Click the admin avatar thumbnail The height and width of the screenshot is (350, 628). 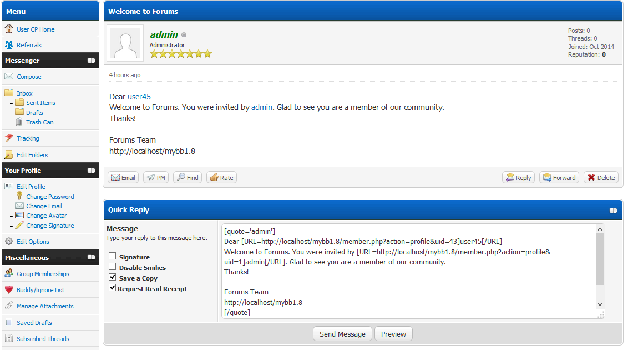click(125, 43)
